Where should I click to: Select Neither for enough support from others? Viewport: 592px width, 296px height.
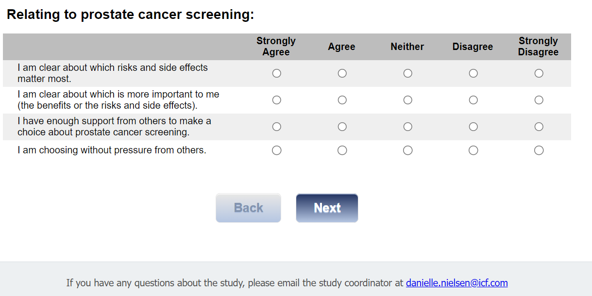(x=408, y=127)
